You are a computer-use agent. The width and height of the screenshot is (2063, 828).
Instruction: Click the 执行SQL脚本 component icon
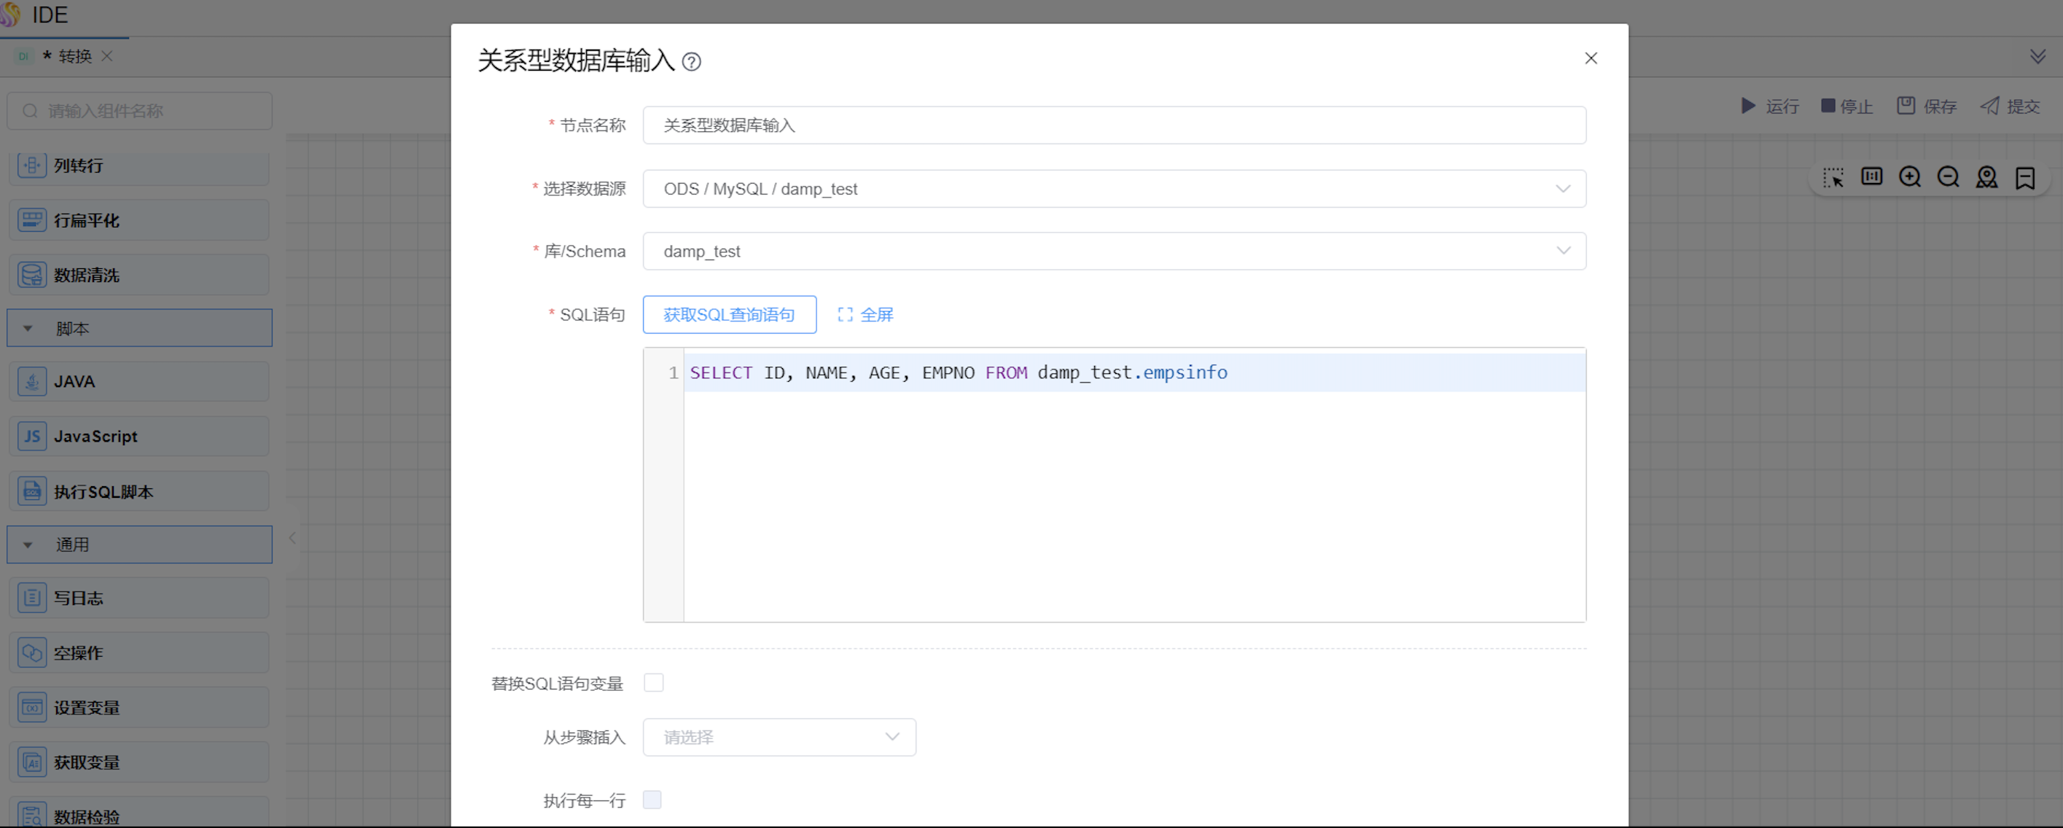32,492
